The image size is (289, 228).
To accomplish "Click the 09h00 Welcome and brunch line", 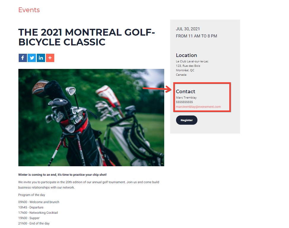I will click(39, 202).
